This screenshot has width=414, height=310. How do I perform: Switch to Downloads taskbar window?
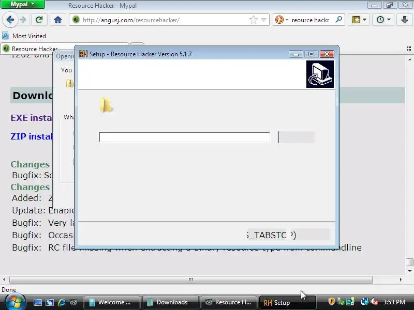(170, 302)
